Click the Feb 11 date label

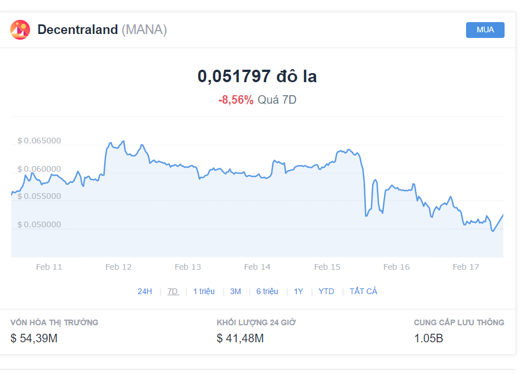point(49,267)
